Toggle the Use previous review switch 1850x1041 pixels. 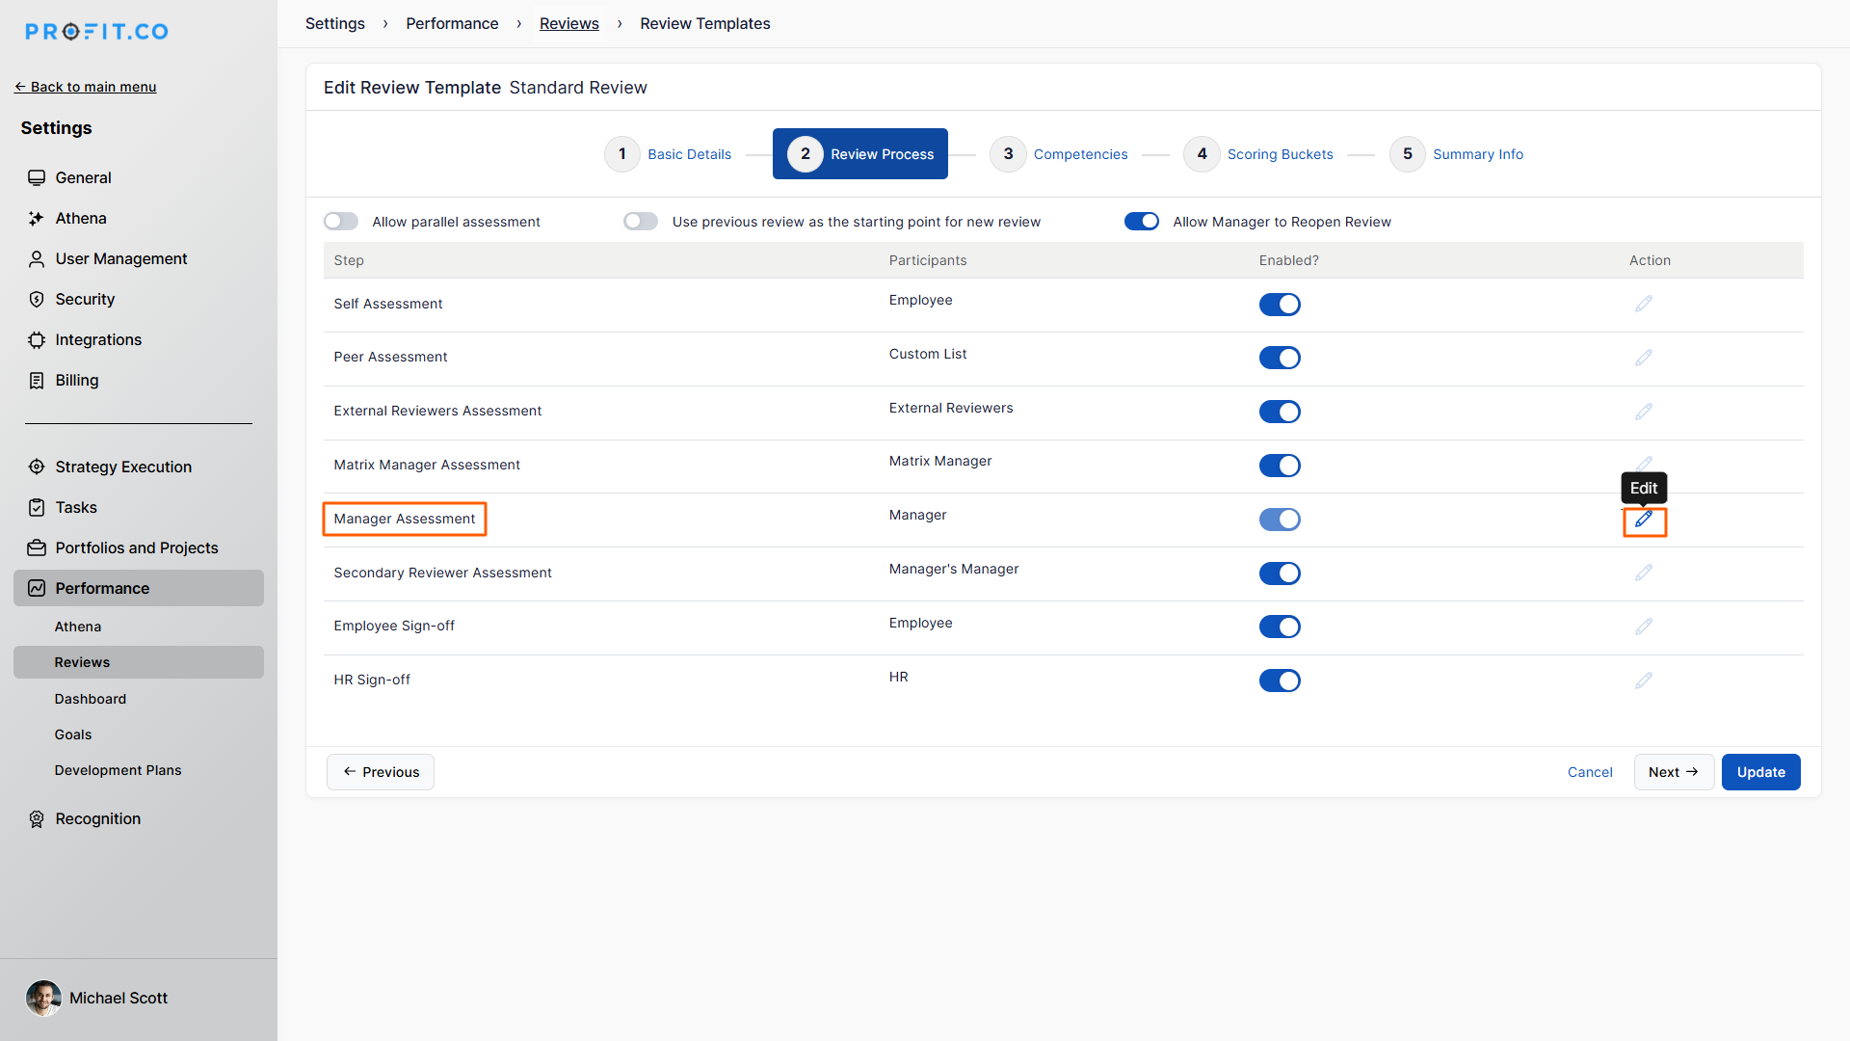pos(641,222)
